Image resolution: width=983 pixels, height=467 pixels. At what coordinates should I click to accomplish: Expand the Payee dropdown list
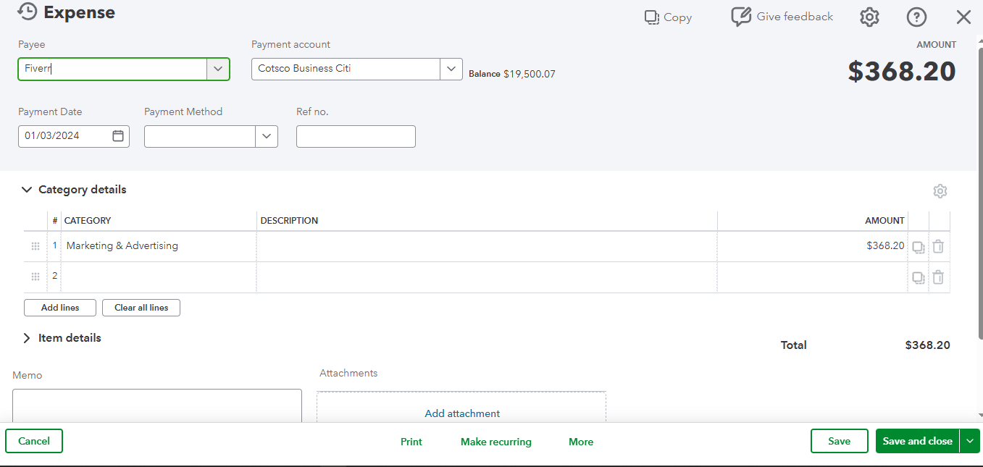click(217, 69)
